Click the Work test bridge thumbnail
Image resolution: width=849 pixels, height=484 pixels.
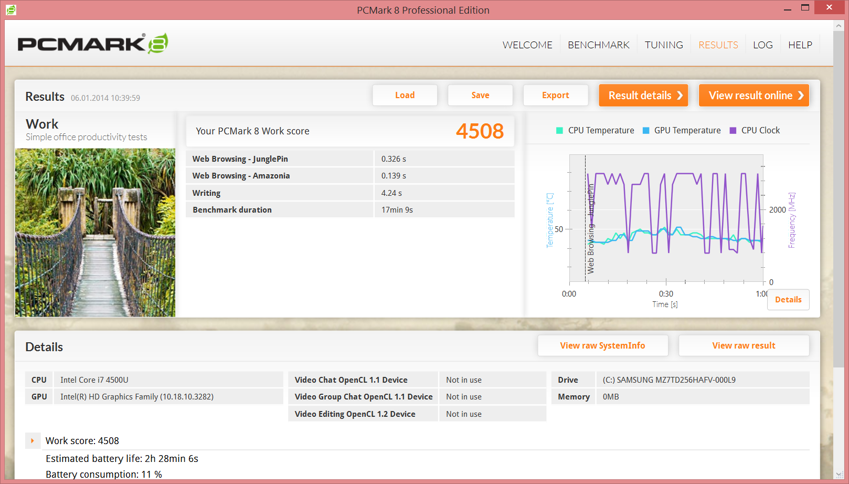coord(95,233)
